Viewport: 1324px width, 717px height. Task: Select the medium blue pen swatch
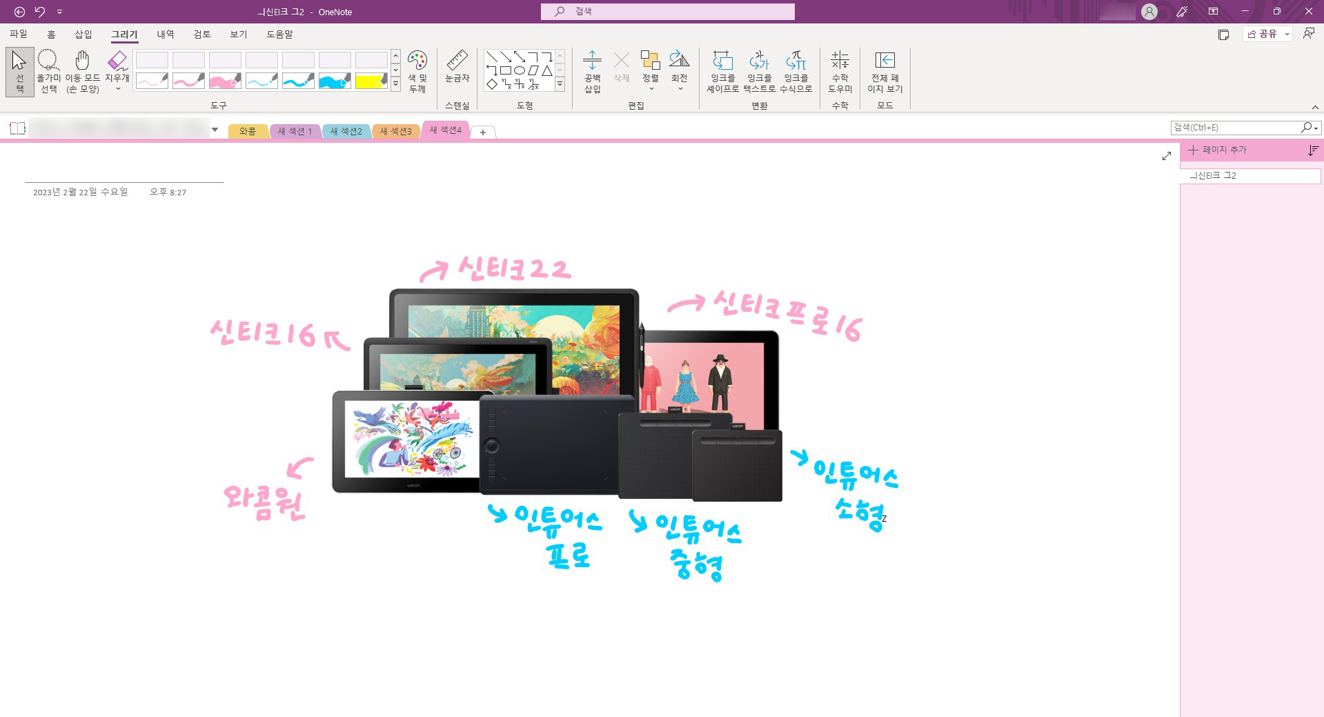point(298,81)
